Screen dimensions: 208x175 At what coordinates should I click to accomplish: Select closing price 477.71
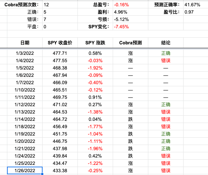click(60, 53)
